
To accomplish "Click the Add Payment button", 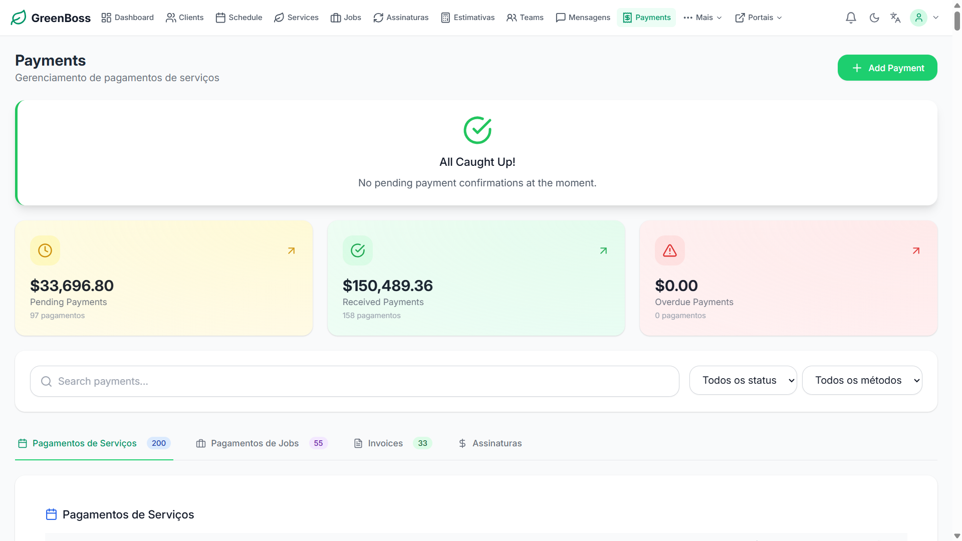I will tap(887, 68).
